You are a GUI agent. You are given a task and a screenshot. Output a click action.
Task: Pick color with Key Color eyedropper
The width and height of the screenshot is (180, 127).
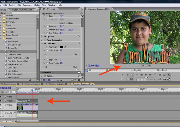pos(65,47)
